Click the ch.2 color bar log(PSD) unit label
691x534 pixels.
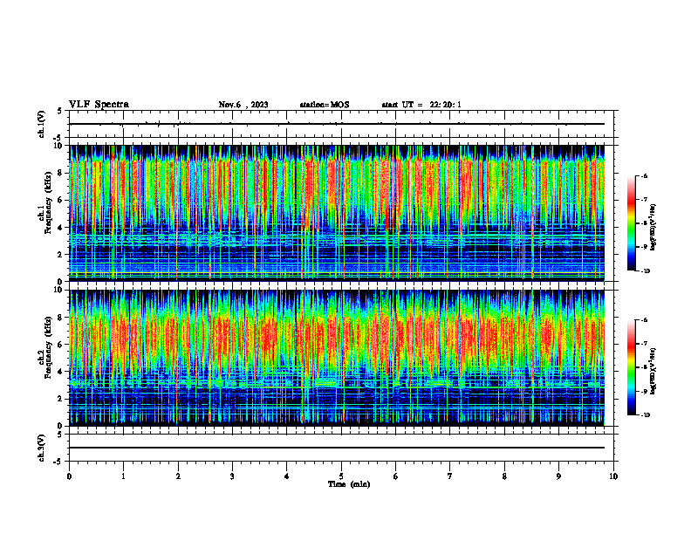tap(653, 372)
